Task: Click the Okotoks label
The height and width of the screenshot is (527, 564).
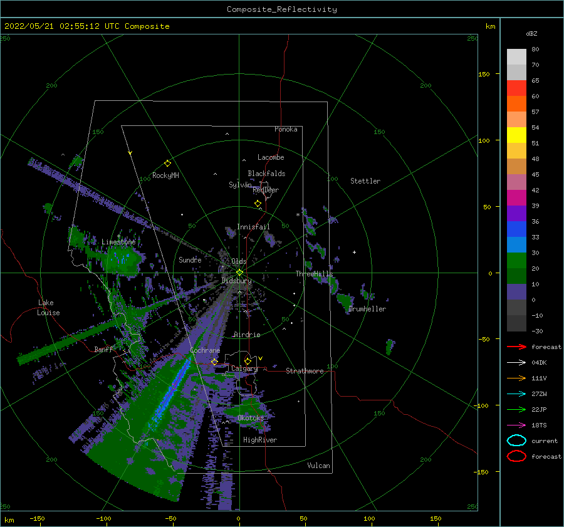Action: coord(251,418)
